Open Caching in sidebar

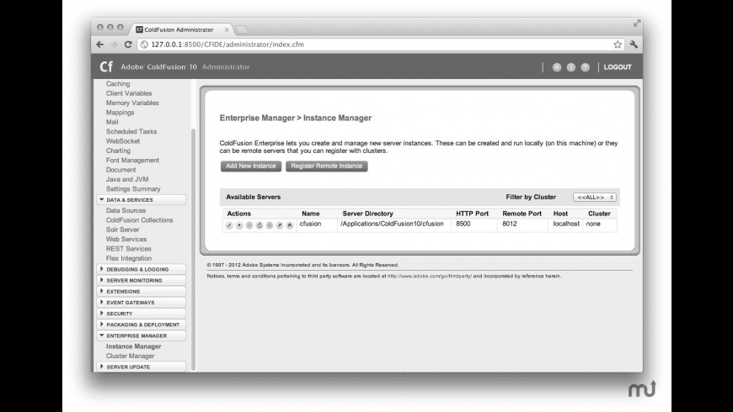[x=118, y=83]
